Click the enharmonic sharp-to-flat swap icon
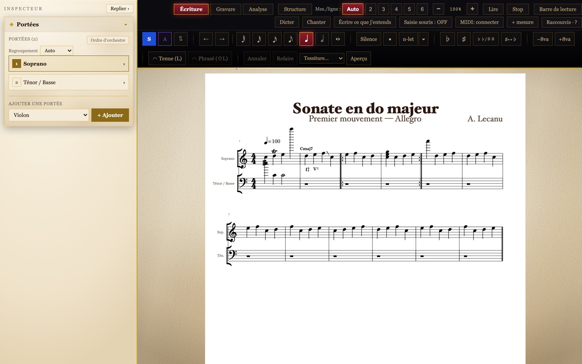The width and height of the screenshot is (582, 364). (x=511, y=39)
